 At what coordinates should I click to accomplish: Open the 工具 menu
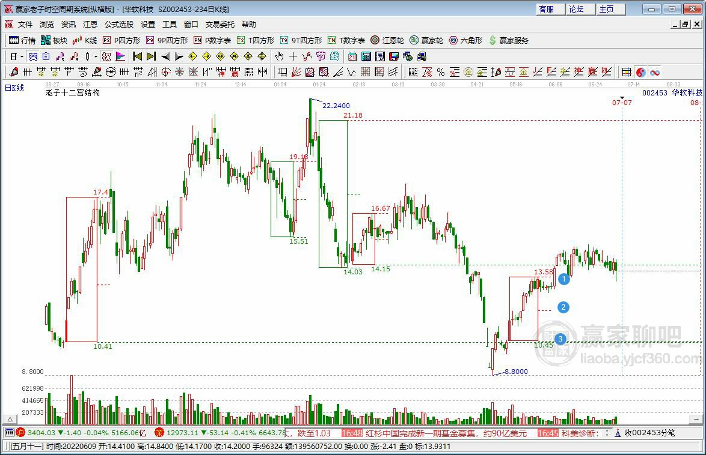coord(170,24)
